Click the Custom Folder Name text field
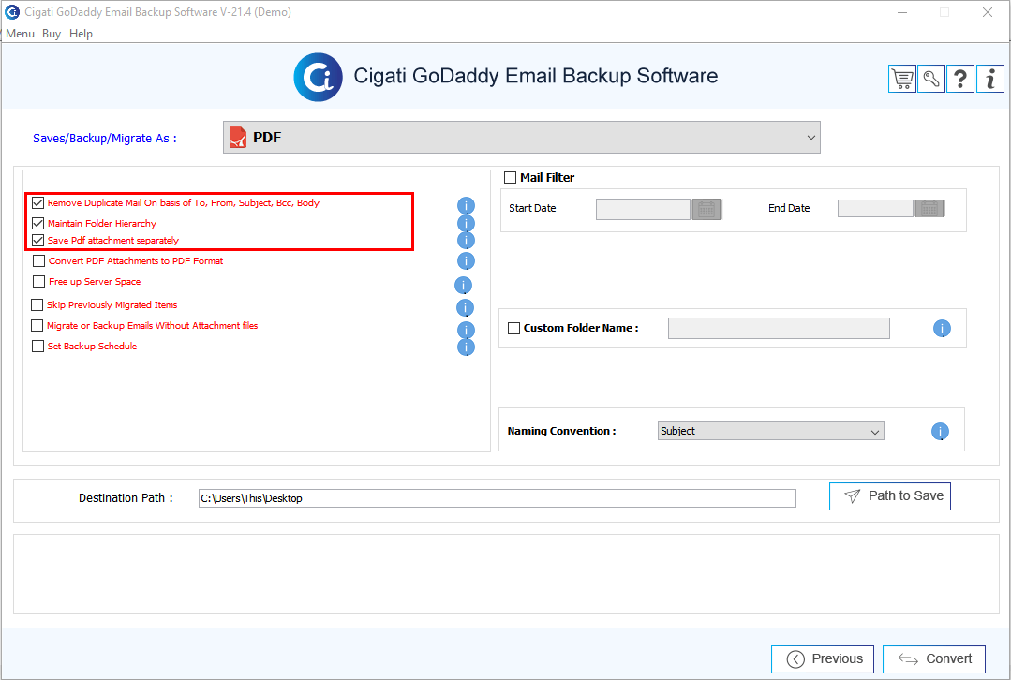This screenshot has width=1011, height=680. click(779, 328)
